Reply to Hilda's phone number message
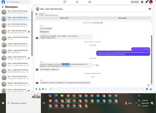 click(97, 65)
